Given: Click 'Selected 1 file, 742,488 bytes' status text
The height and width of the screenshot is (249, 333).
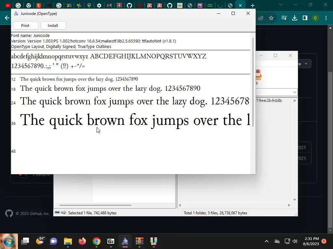Looking at the screenshot, I should [x=92, y=213].
